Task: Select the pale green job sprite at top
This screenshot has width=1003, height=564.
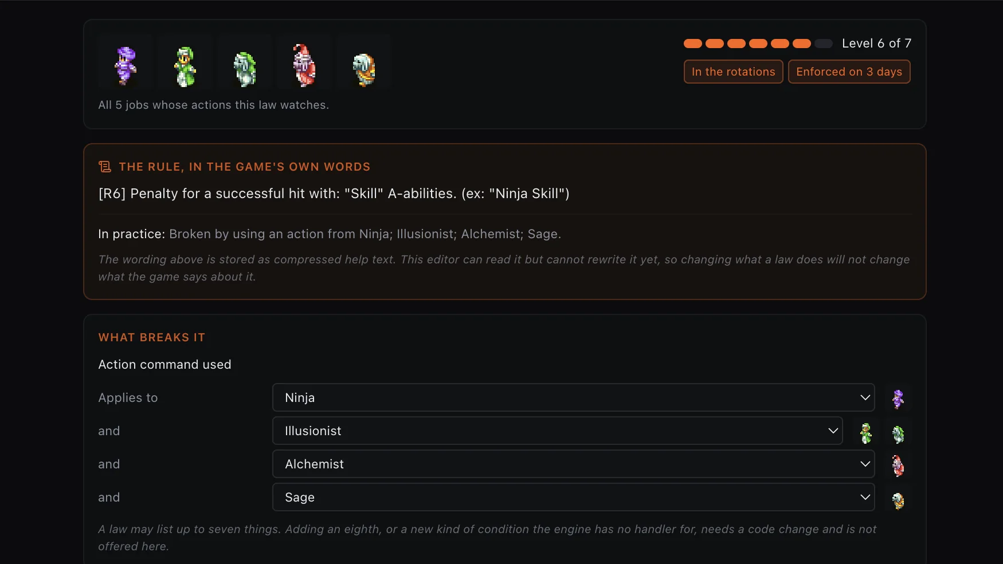Action: [245, 65]
